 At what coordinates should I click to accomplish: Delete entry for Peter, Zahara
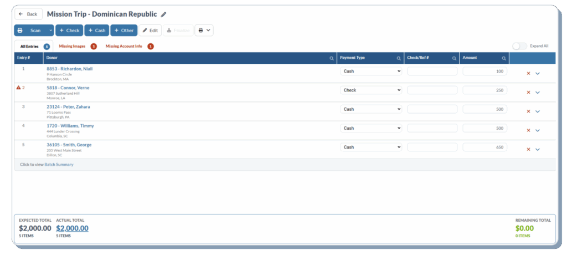(x=528, y=111)
